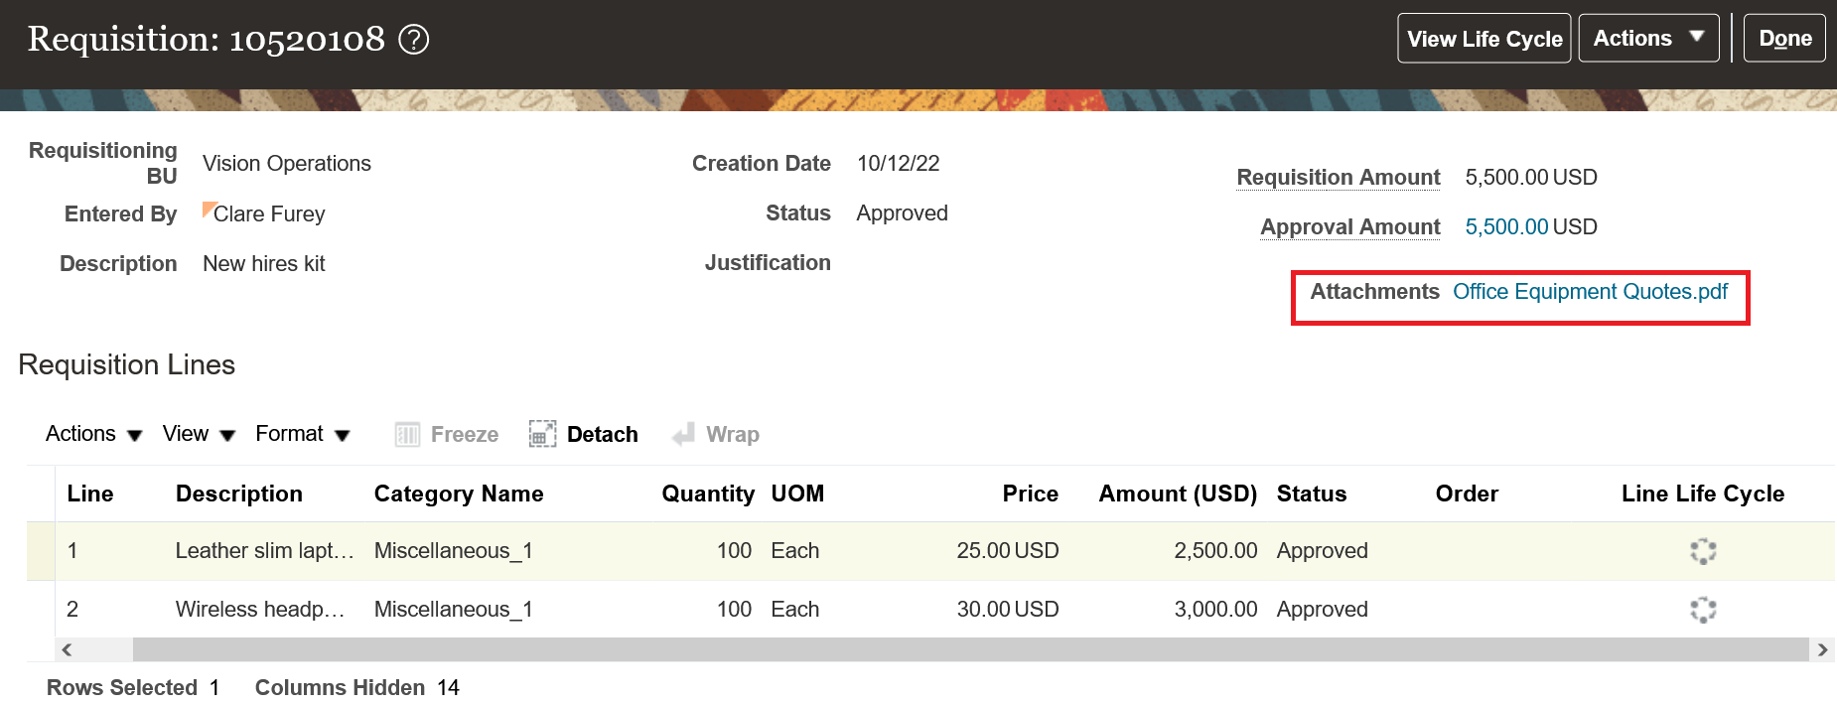Open Line Life Cycle icon for line 2
Viewport: 1837px width, 707px height.
1702,609
